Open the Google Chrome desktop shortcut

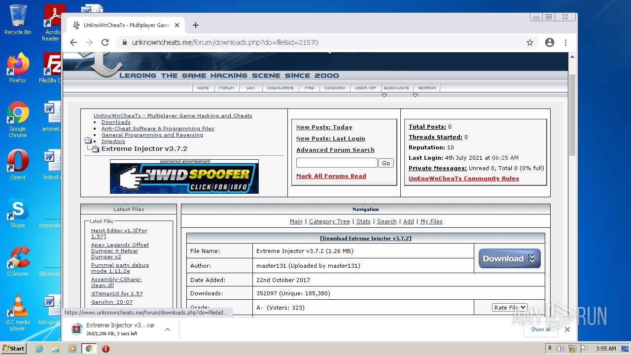click(x=18, y=119)
